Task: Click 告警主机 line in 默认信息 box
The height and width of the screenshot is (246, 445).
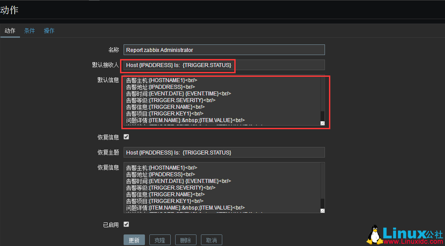Action: (x=161, y=80)
